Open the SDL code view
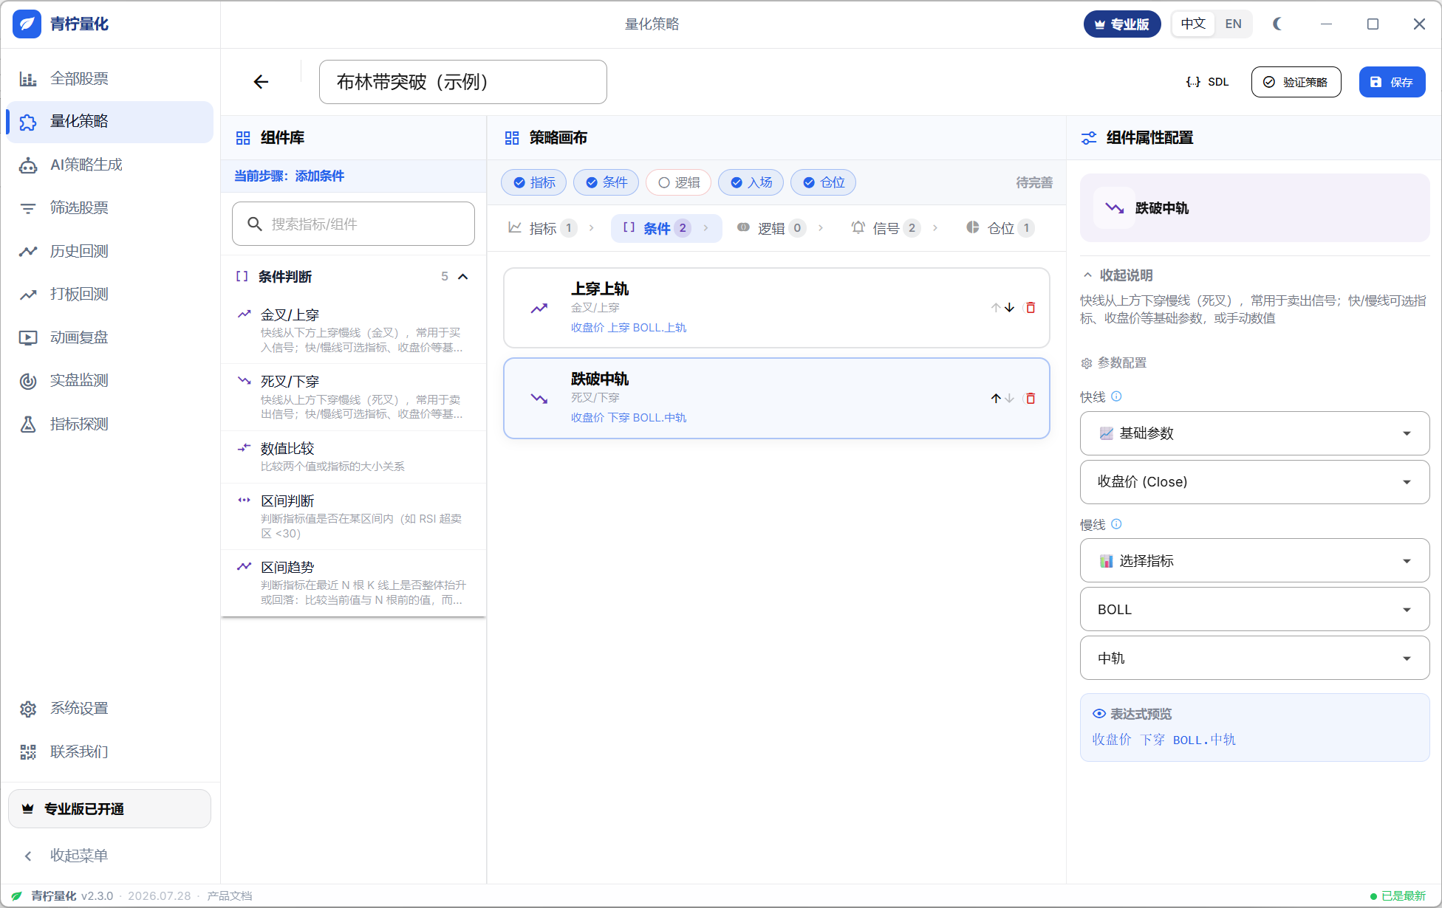 pos(1208,82)
